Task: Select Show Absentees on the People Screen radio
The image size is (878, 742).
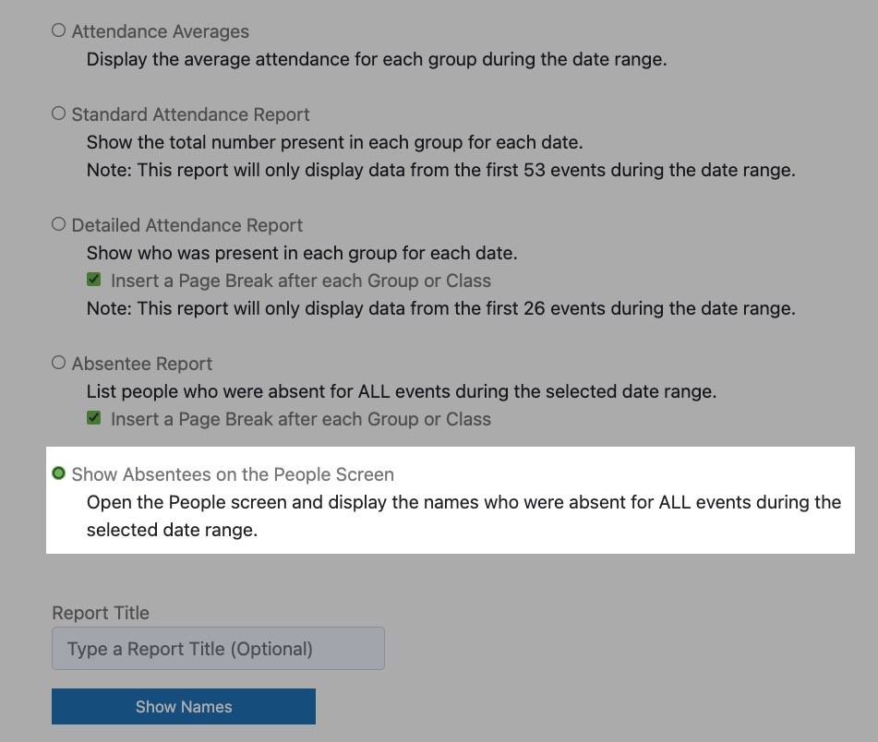Action: pyautogui.click(x=59, y=473)
